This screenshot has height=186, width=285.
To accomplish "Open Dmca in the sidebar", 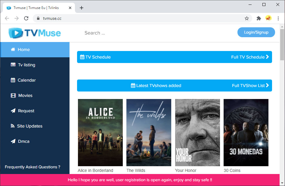I will [35, 141].
